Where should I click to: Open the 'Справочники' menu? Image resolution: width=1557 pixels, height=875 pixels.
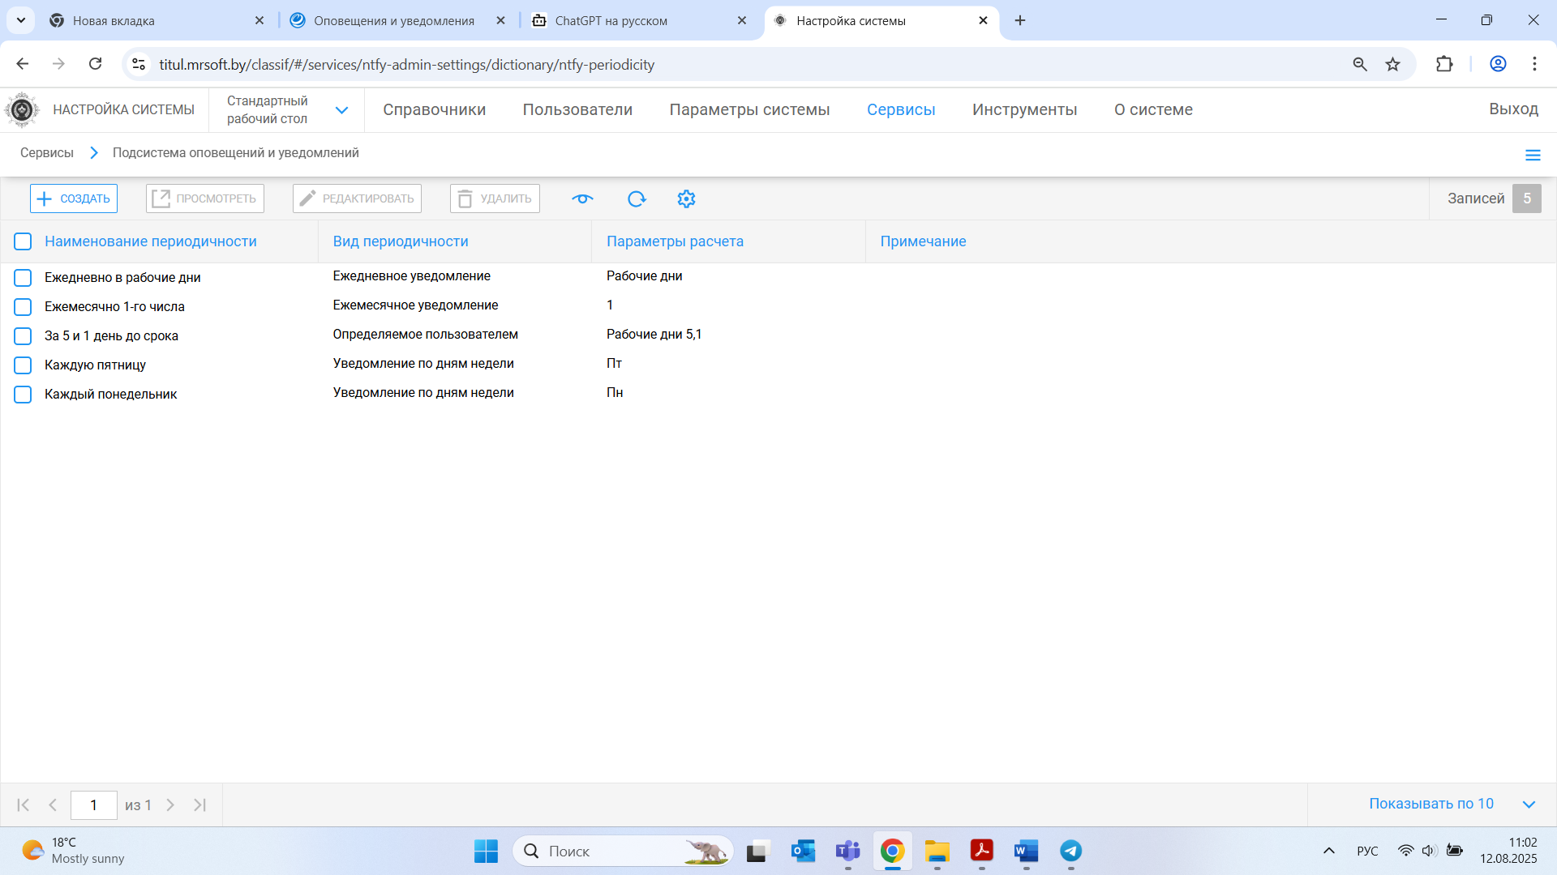(434, 109)
